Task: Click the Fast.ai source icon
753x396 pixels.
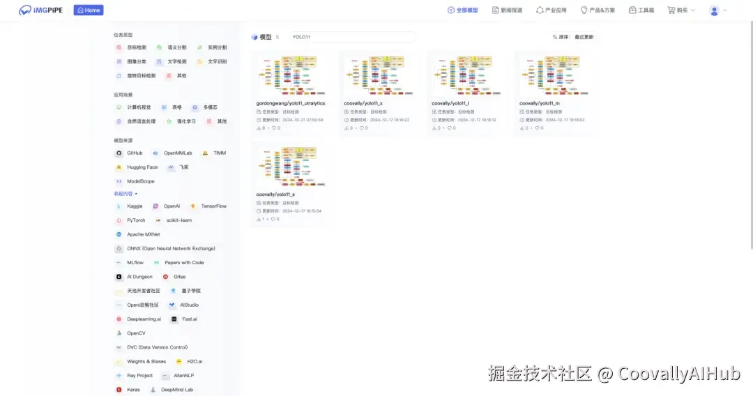Action: 174,319
